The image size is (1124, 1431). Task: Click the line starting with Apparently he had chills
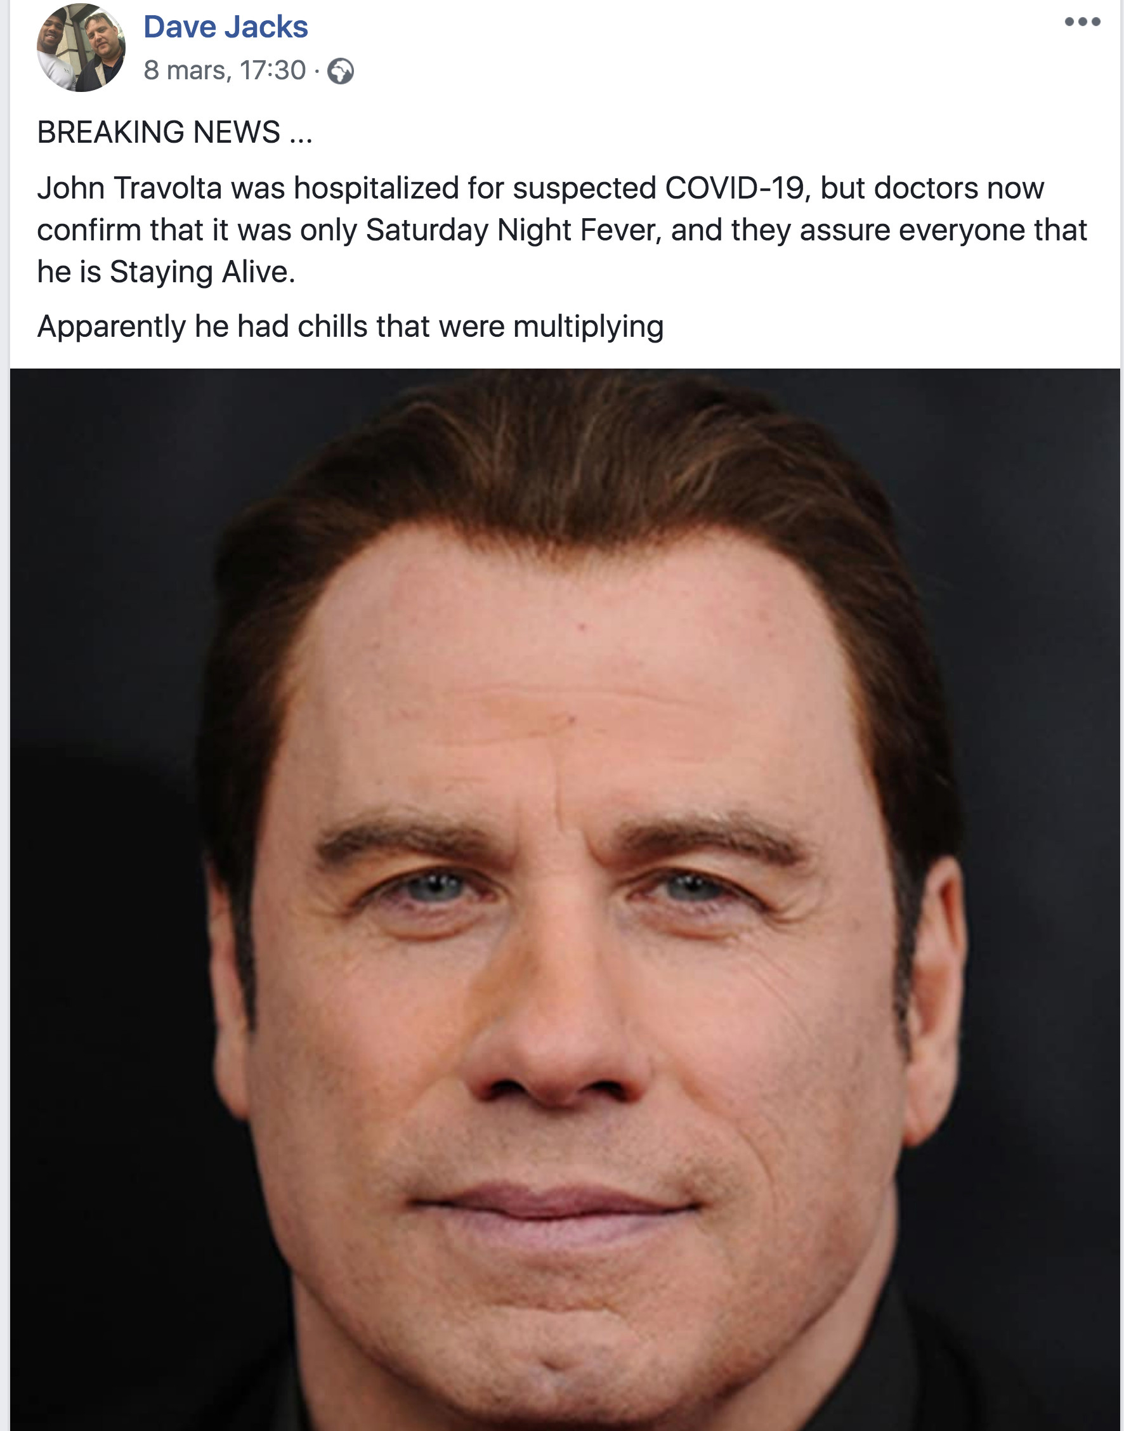click(350, 327)
